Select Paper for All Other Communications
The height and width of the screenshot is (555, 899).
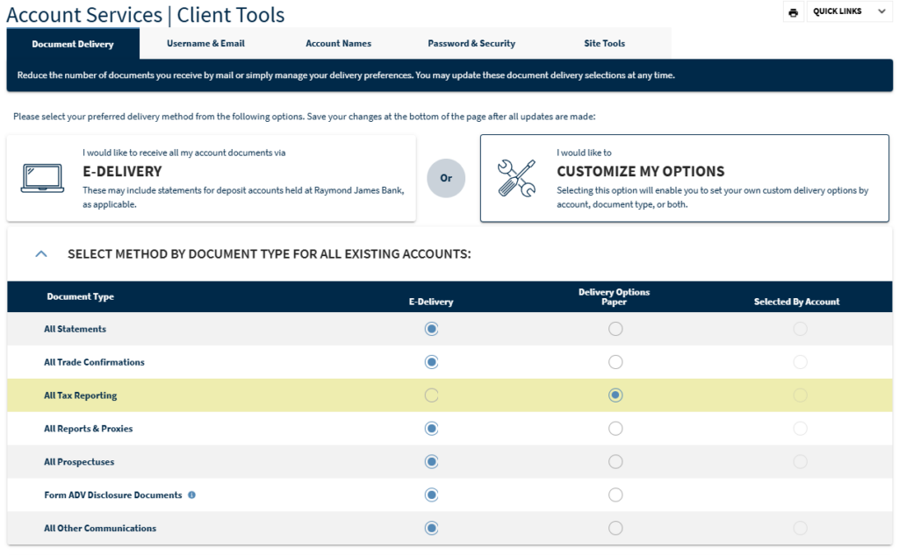[x=615, y=528]
